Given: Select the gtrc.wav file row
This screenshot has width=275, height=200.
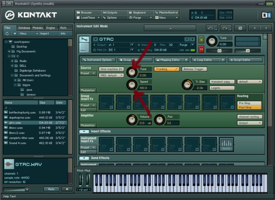Looking at the screenshot, I should click(35, 123).
